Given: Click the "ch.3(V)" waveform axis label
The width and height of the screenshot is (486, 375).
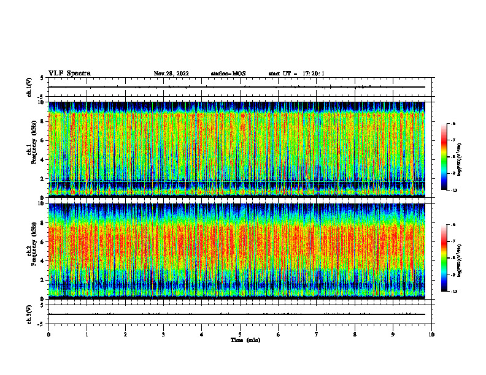Looking at the screenshot, I should point(29,314).
